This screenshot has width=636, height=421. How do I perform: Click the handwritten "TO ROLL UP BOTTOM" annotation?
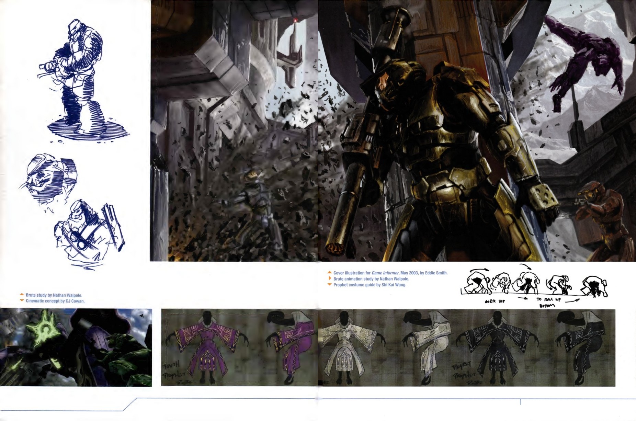coord(548,302)
